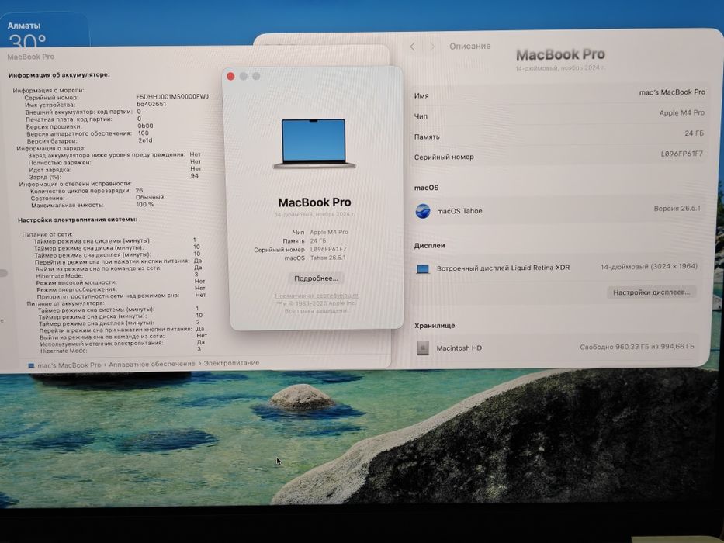The height and width of the screenshot is (543, 724).
Task: Click the Режим энергосбережения row
Action: 121,289
